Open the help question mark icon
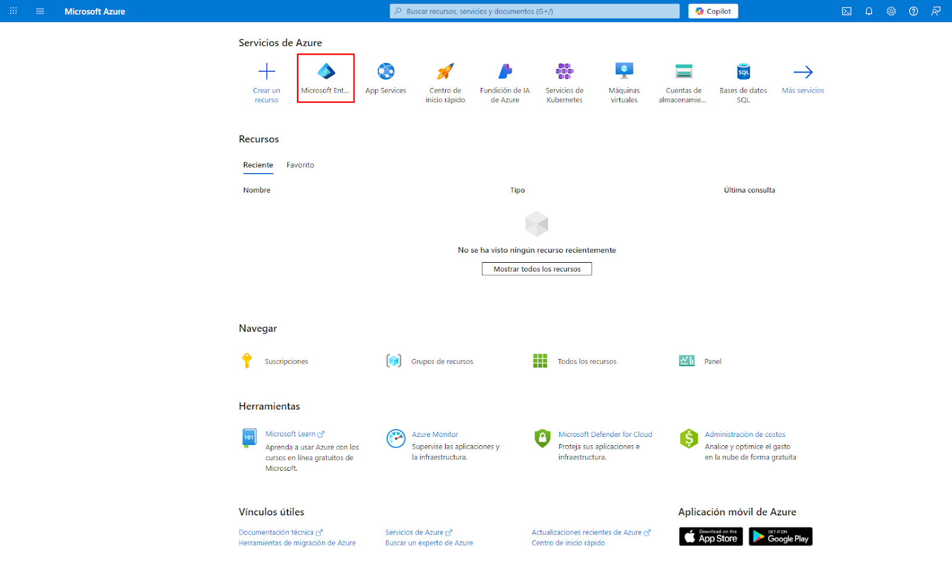This screenshot has height=576, width=952. click(913, 11)
